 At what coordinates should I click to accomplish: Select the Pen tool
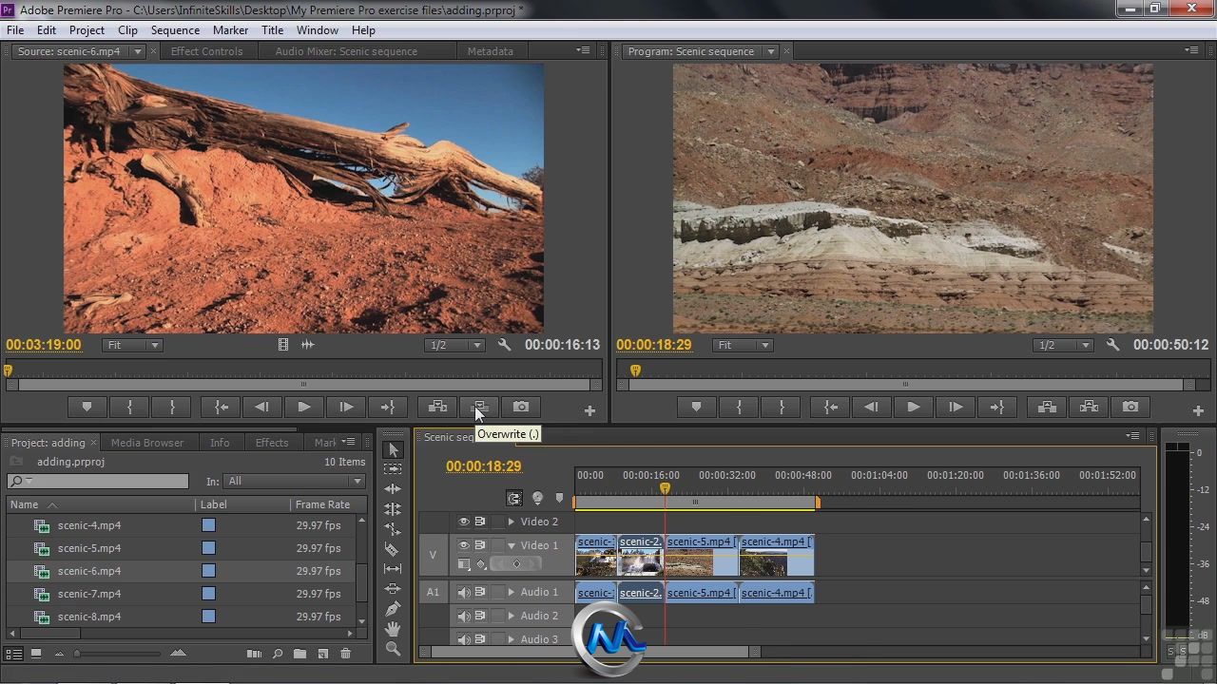pos(393,609)
